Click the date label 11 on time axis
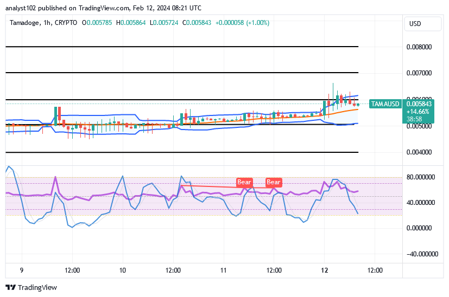The width and height of the screenshot is (449, 297). pos(223,270)
